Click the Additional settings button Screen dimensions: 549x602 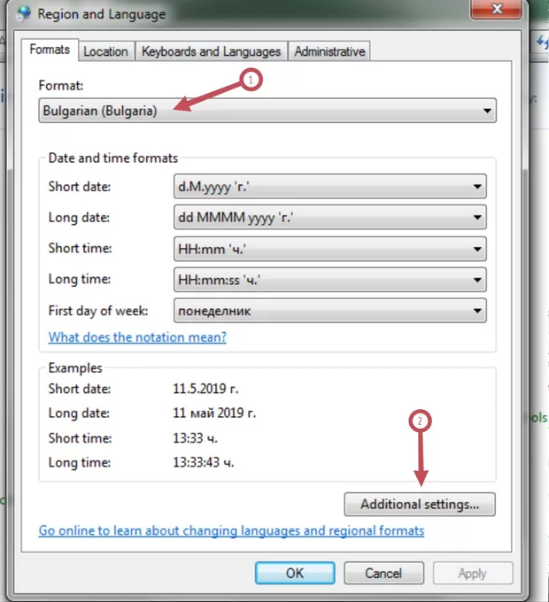click(420, 504)
